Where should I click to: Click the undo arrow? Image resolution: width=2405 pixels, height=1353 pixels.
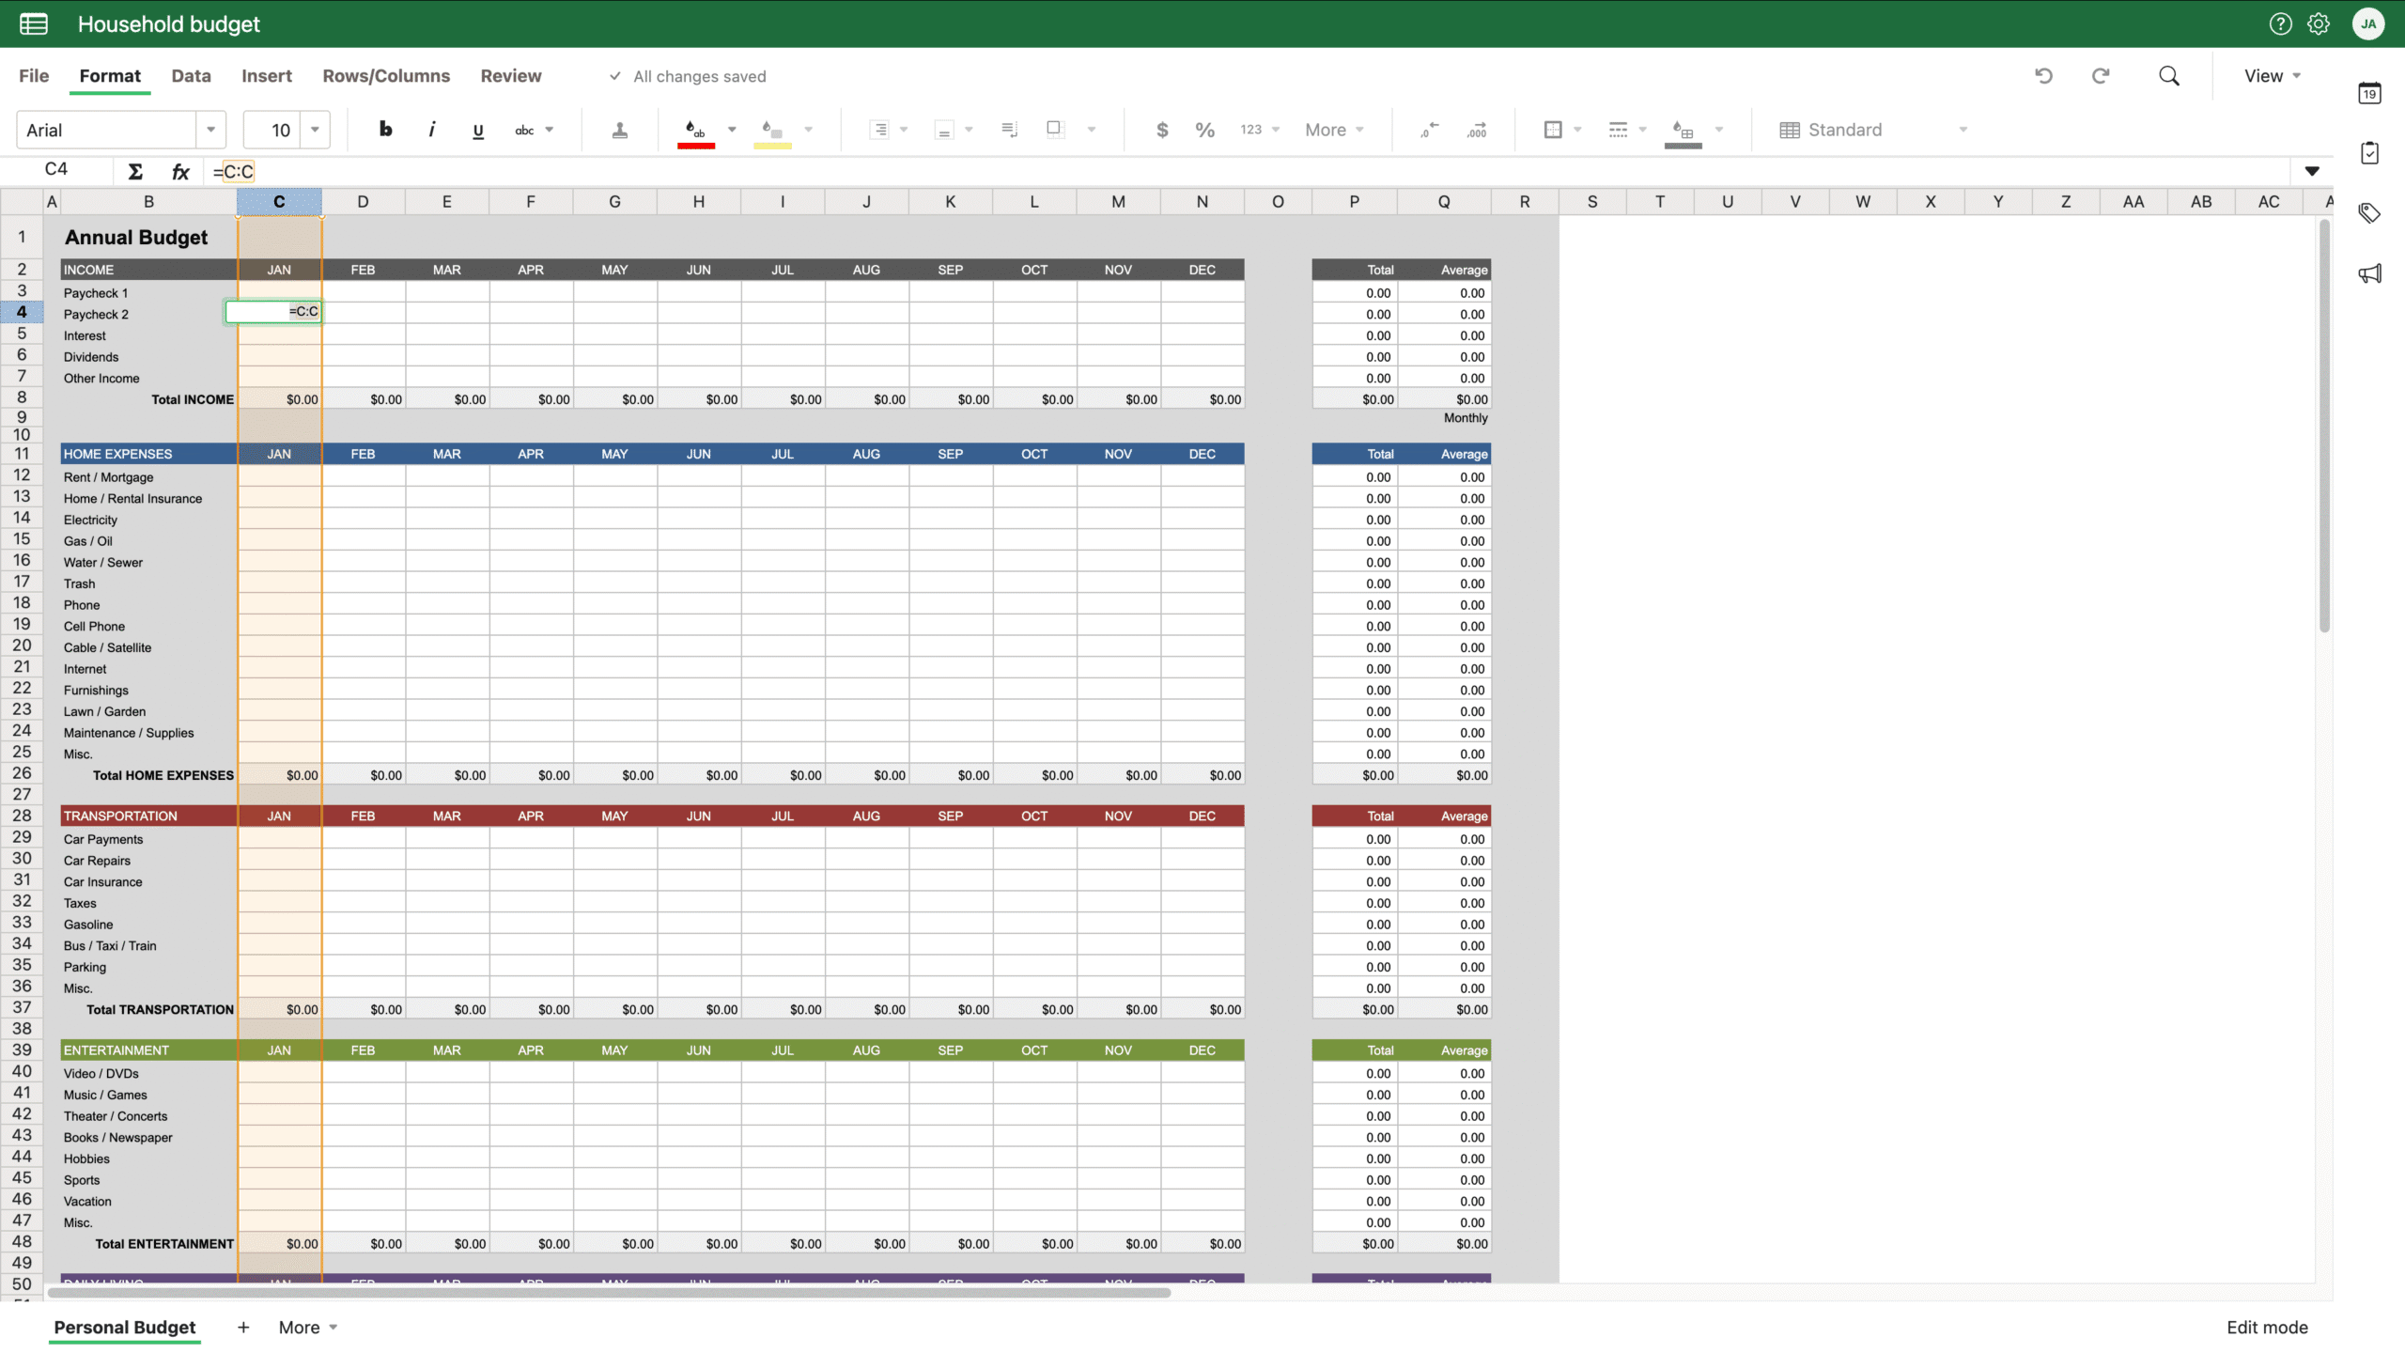pyautogui.click(x=2043, y=76)
